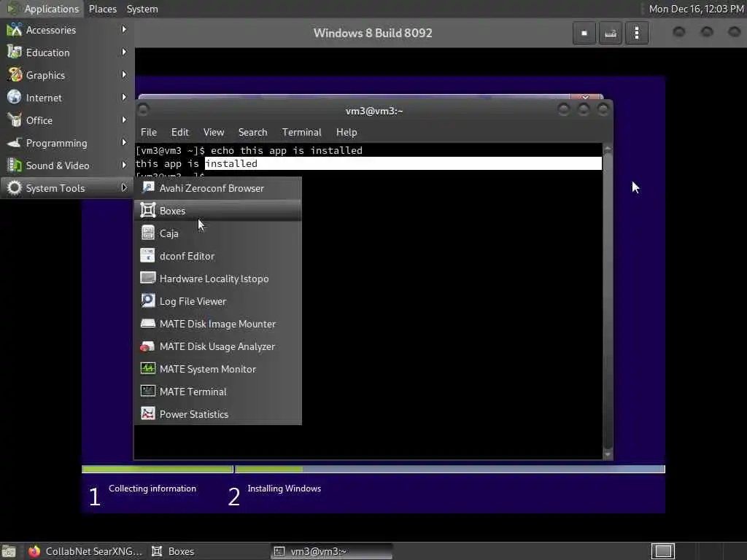Click the MATE Terminal icon
The width and height of the screenshot is (747, 560).
coord(147,392)
